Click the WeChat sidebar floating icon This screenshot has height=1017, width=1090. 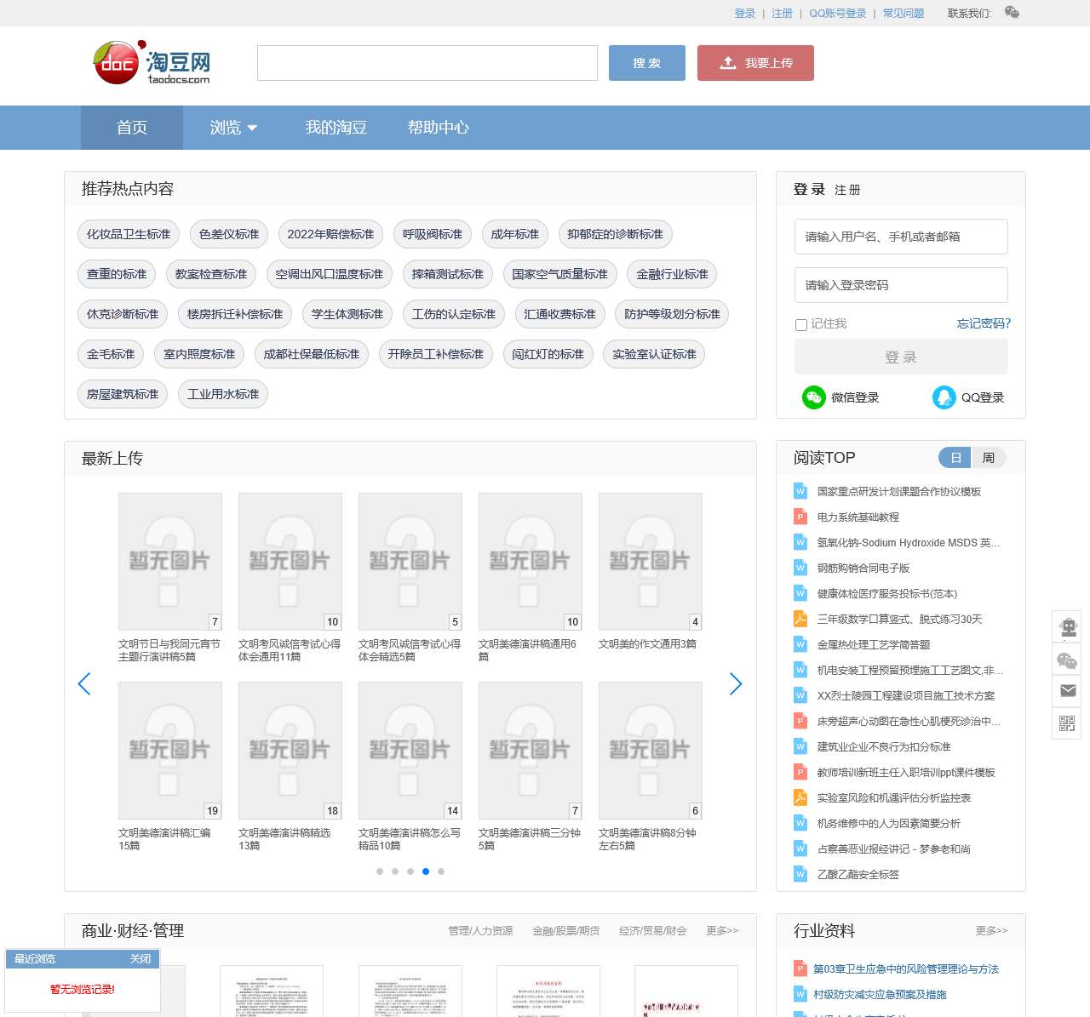pos(1067,660)
